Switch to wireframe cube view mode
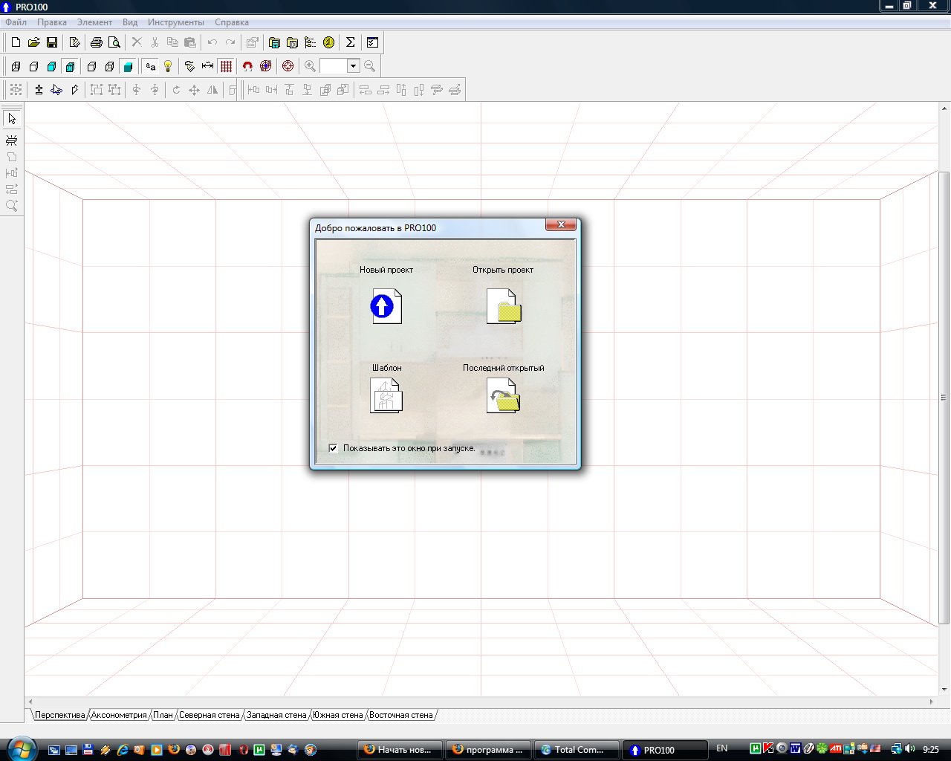 click(x=16, y=66)
